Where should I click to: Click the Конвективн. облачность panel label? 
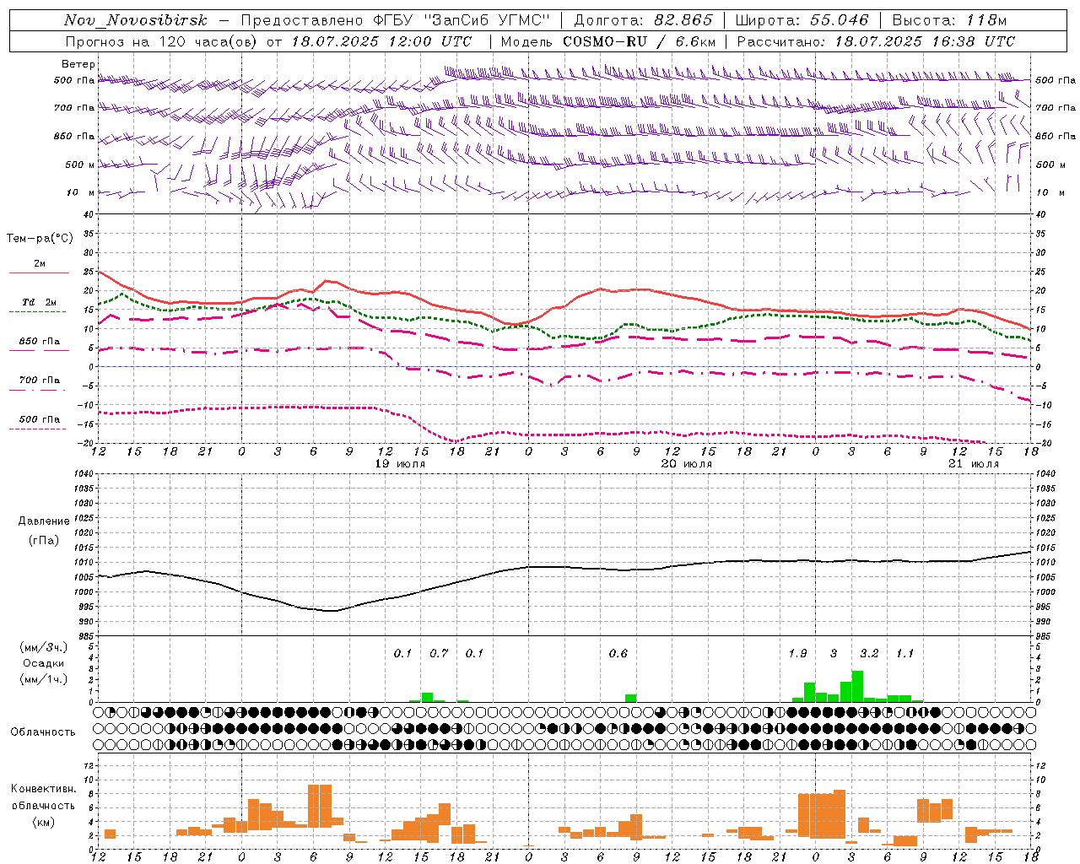[x=43, y=797]
